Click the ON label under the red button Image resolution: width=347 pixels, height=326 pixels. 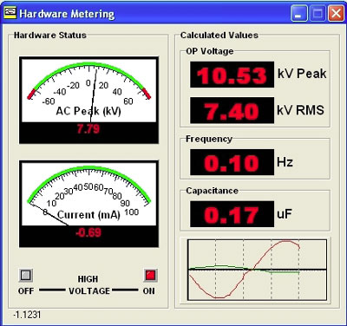149,291
